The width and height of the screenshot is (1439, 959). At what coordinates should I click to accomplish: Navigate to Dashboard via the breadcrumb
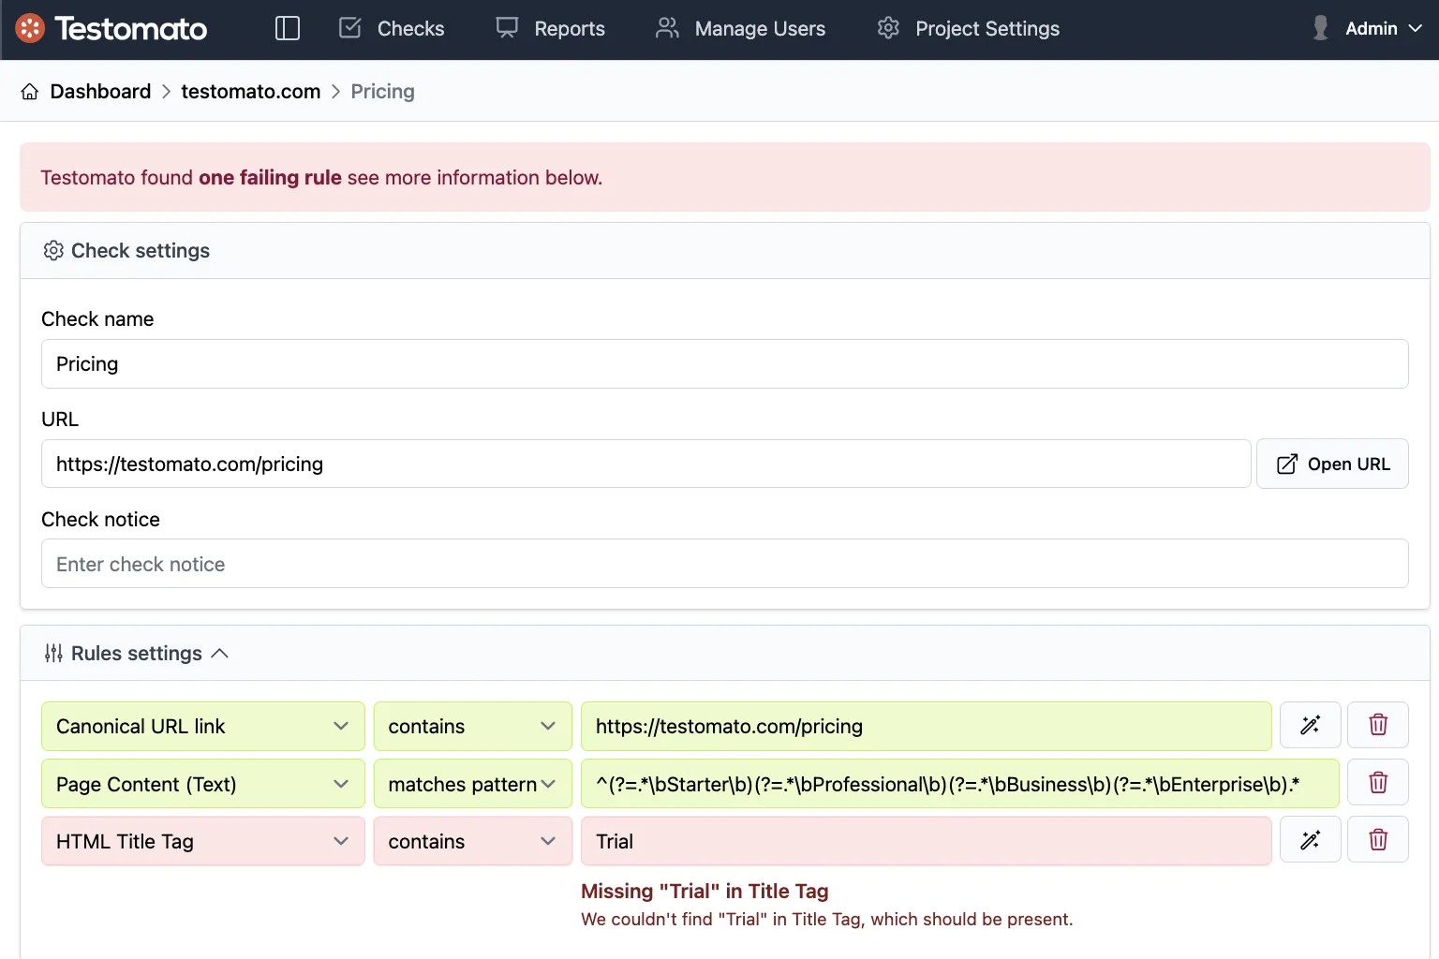[100, 91]
